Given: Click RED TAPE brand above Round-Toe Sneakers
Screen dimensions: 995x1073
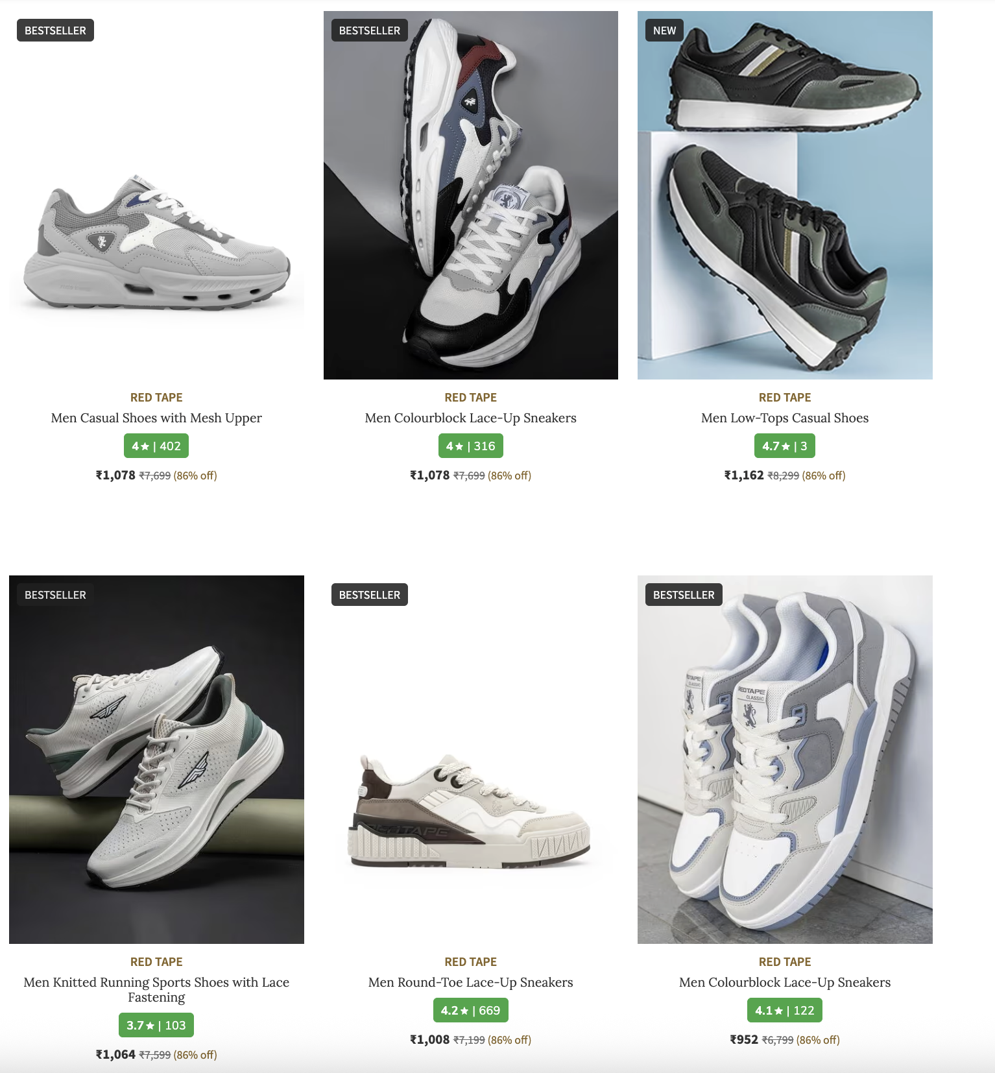Looking at the screenshot, I should click(x=471, y=961).
